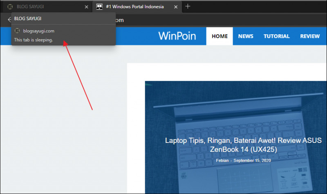Open the HOME menu item

pyautogui.click(x=219, y=36)
